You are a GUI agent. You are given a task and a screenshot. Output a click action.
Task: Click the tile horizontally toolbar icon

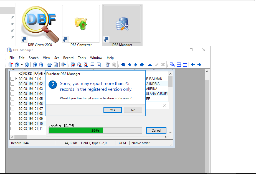(x=179, y=65)
